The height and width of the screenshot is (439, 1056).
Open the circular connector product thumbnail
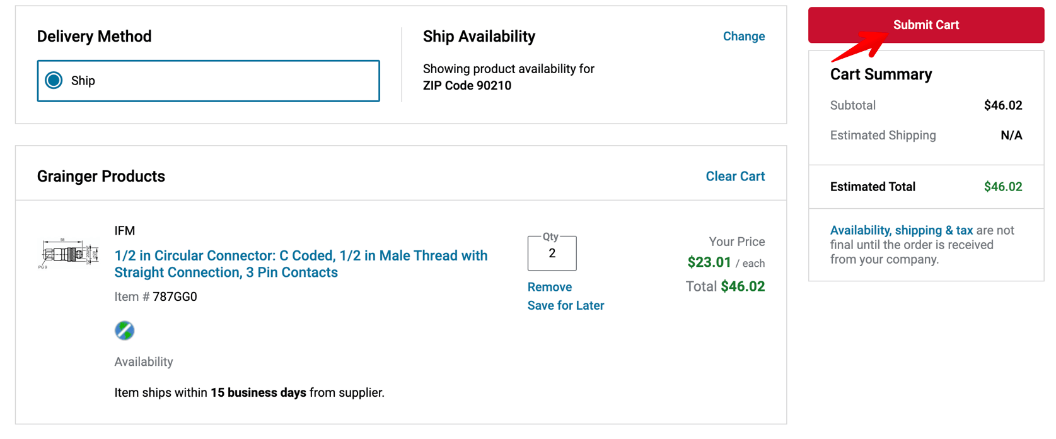pos(69,254)
